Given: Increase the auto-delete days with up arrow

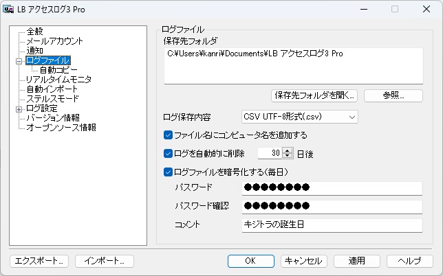Looking at the screenshot, I should click(288, 150).
